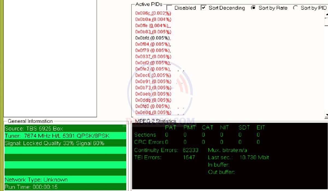Enable the Disabled checkbox in Active PIDs
Screen dimensions: 328x191
(x=169, y=8)
